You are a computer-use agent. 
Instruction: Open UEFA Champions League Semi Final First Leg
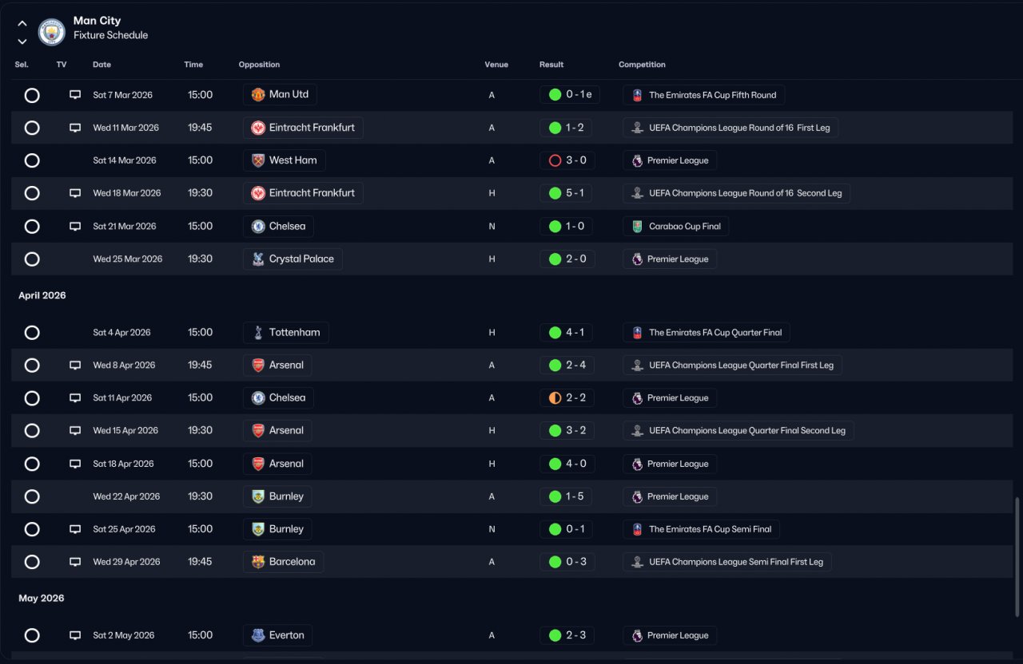[727, 562]
